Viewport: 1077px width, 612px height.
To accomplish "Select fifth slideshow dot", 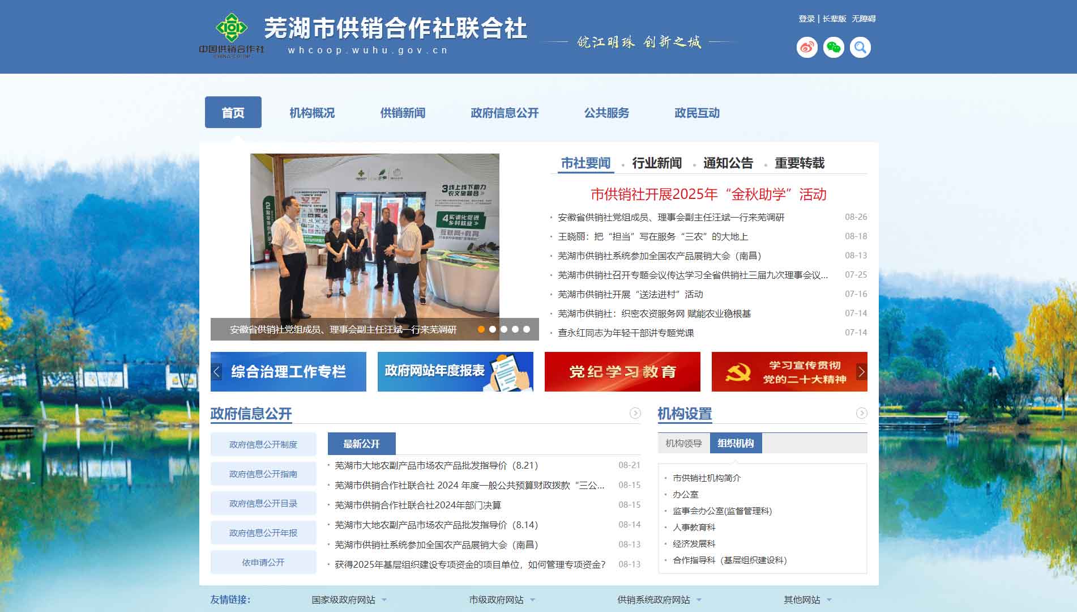I will tap(526, 329).
